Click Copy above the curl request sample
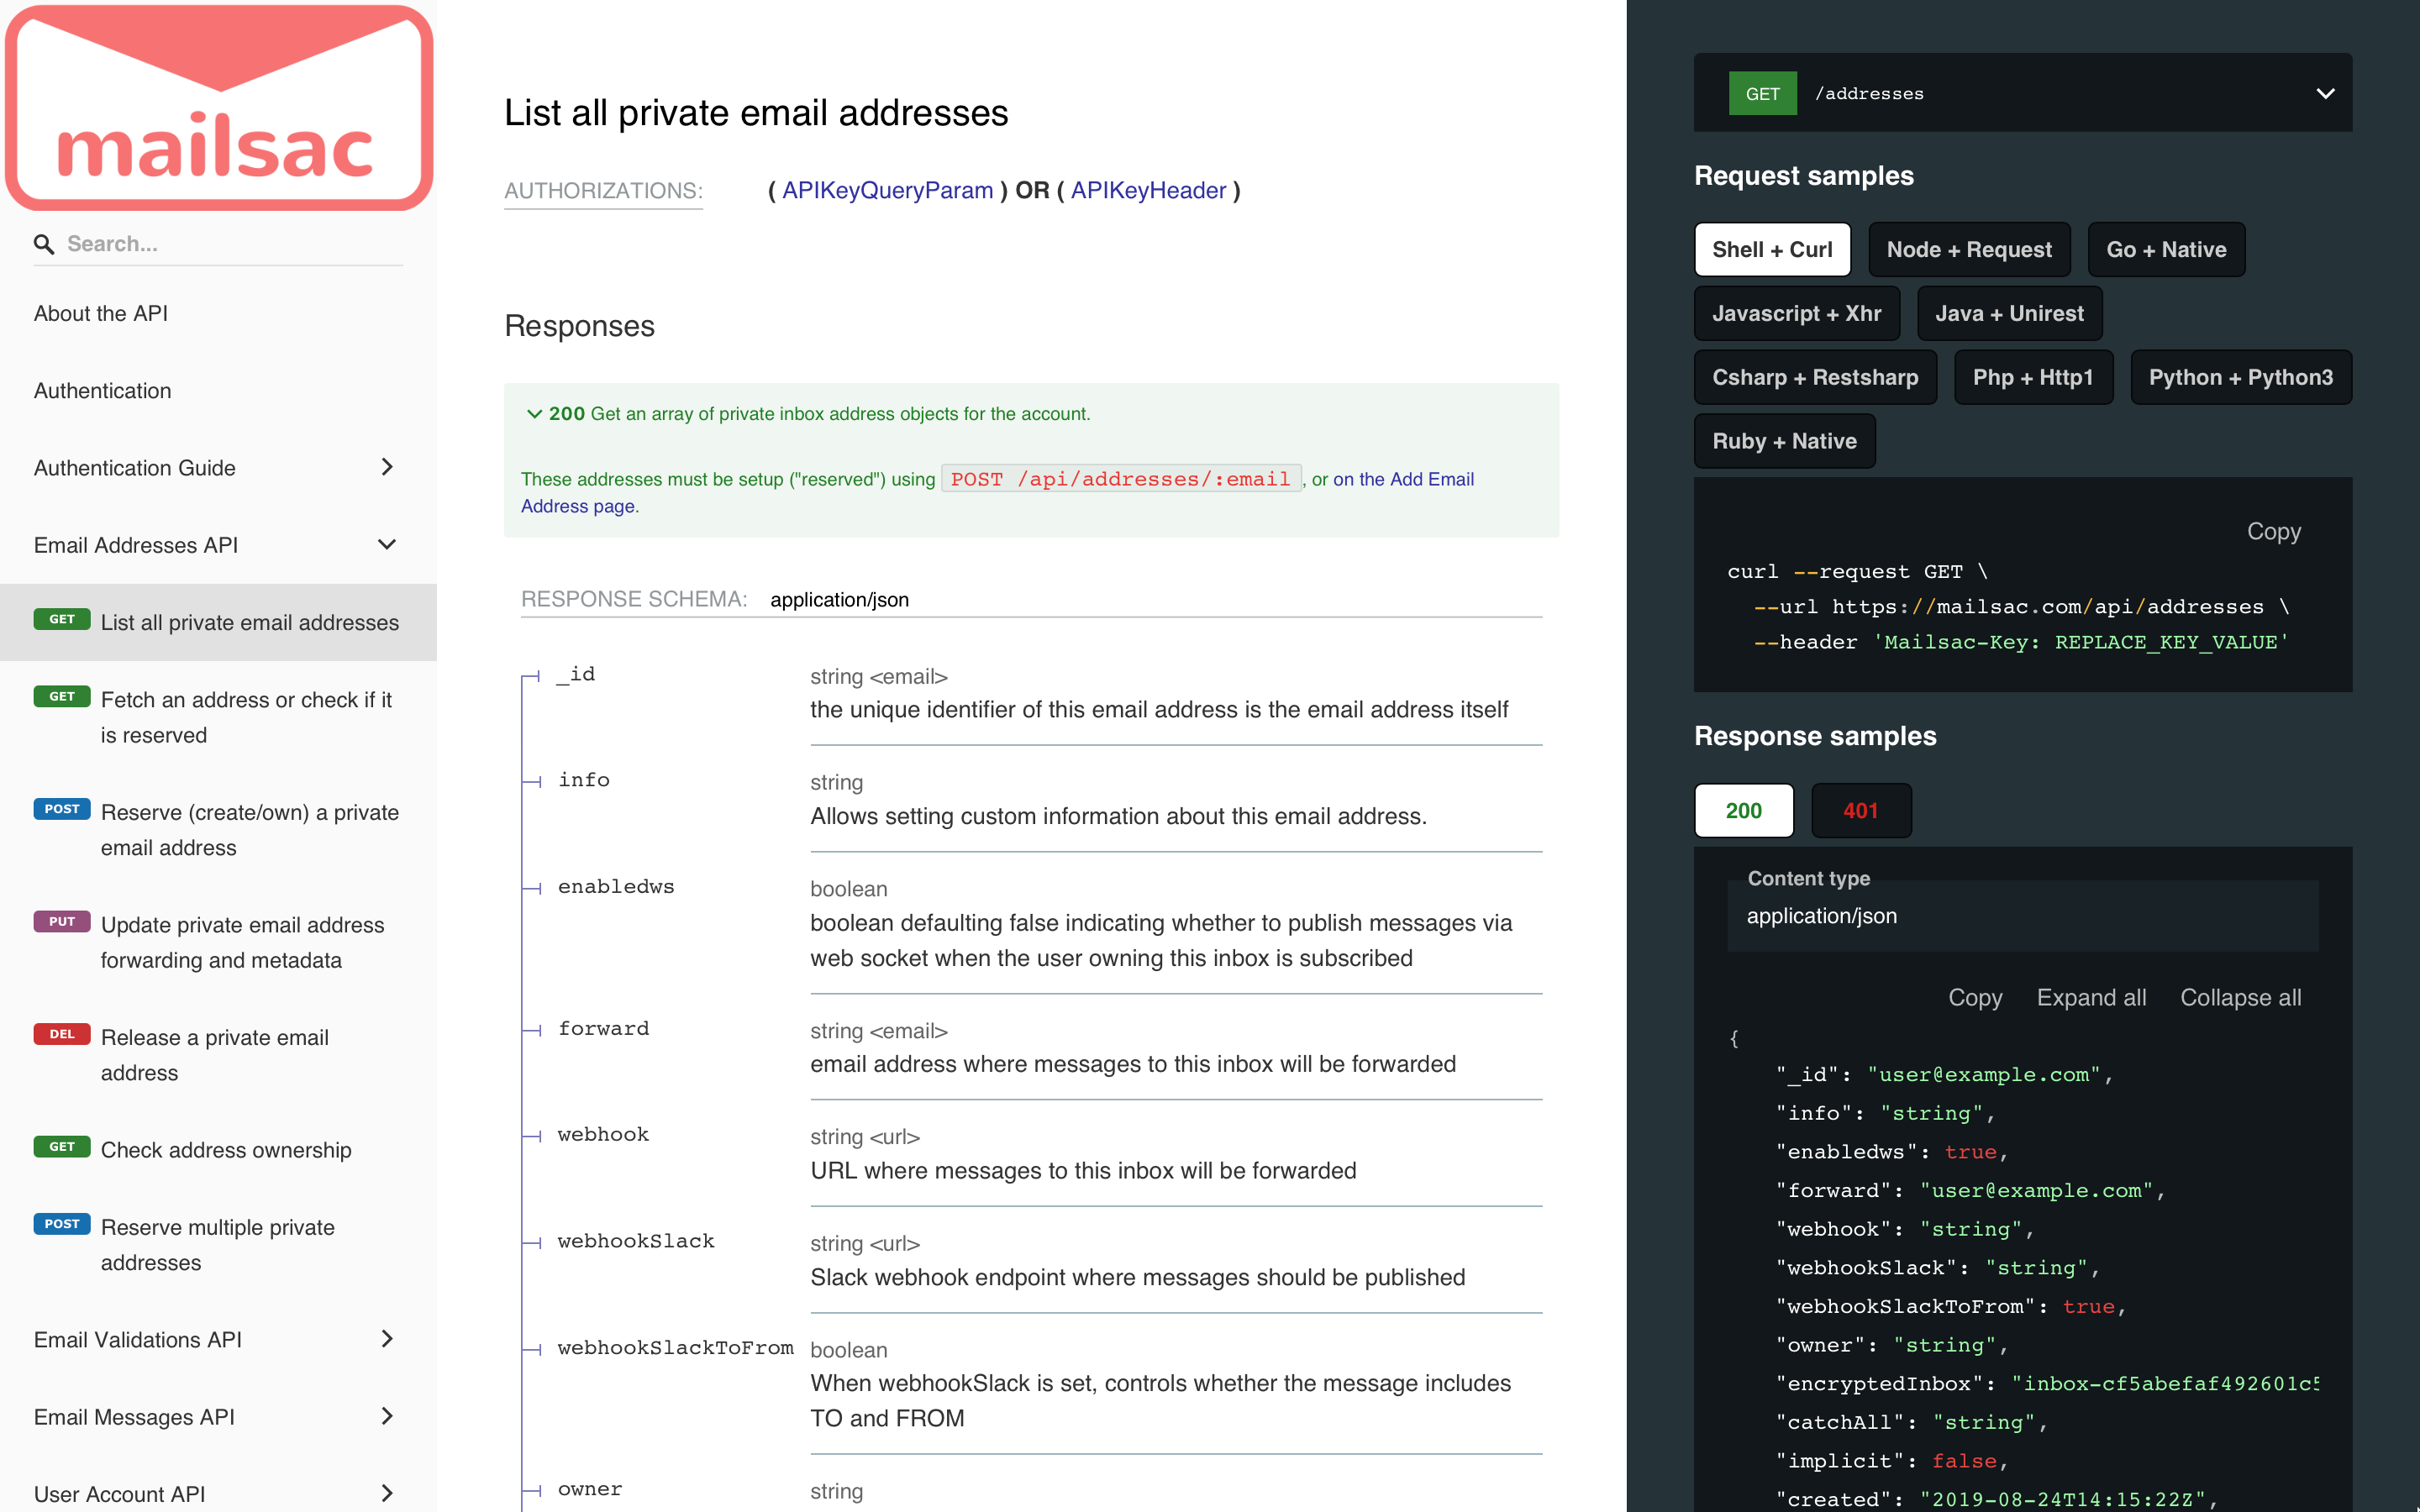The height and width of the screenshot is (1512, 2420). 2273,531
